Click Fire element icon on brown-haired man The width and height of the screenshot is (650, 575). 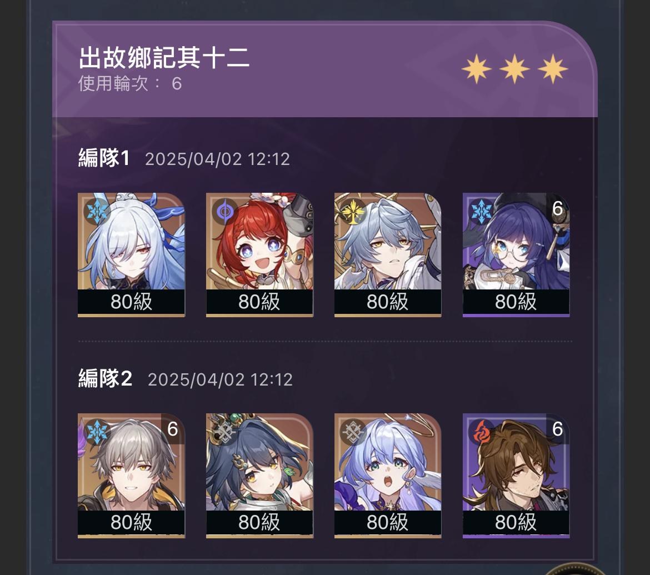[481, 432]
